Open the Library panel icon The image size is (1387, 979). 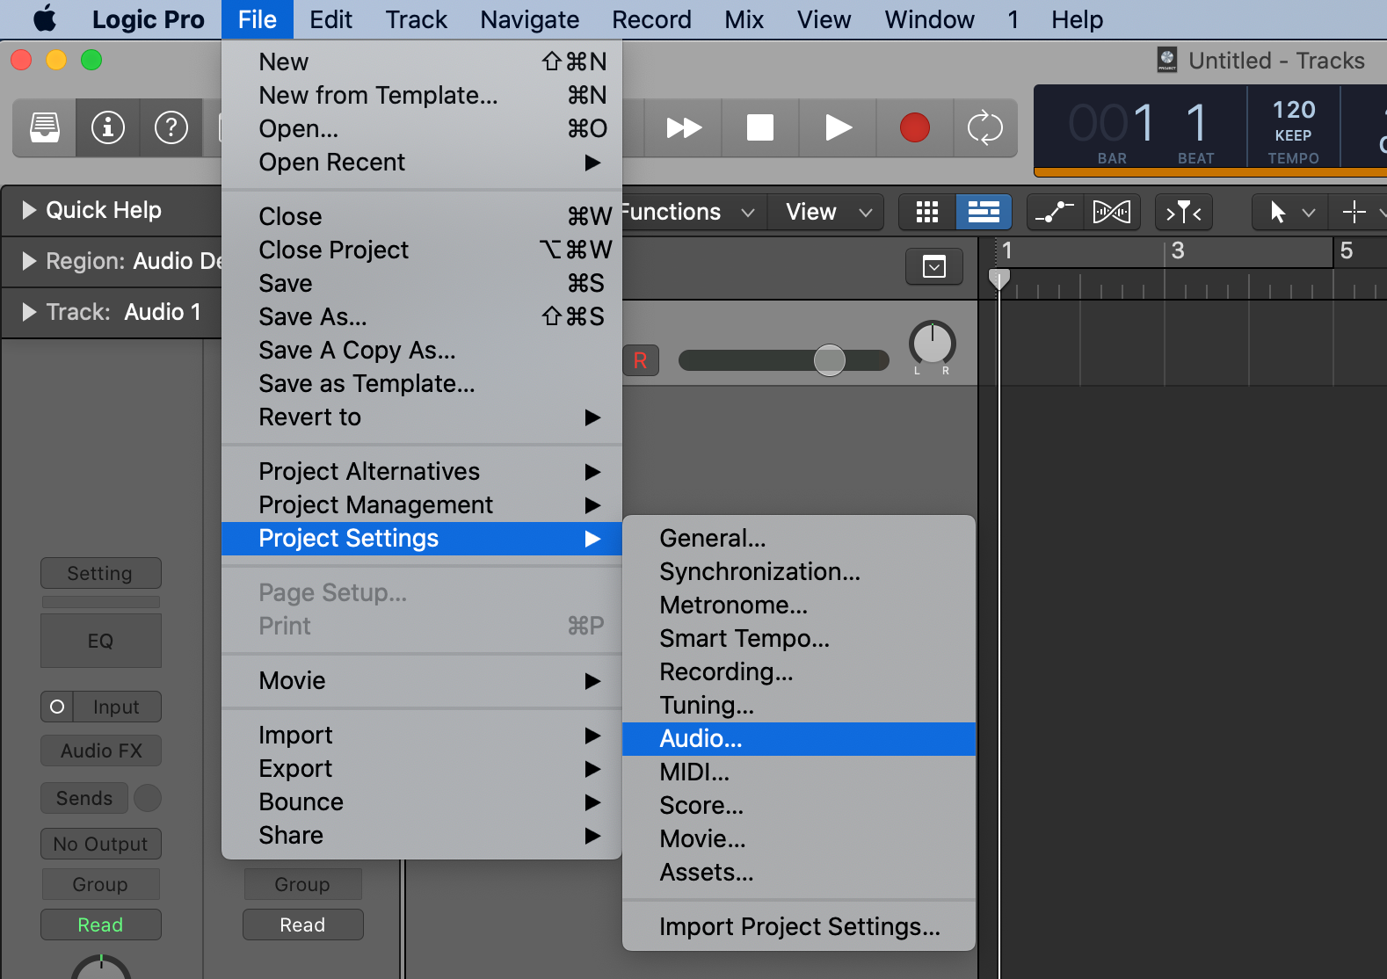[x=45, y=127]
